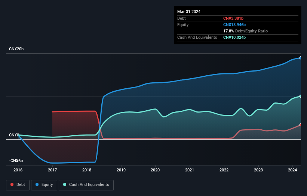Viewport: 307px width, 196px height.
Task: Click the 2018 x-axis label
Action: click(87, 170)
